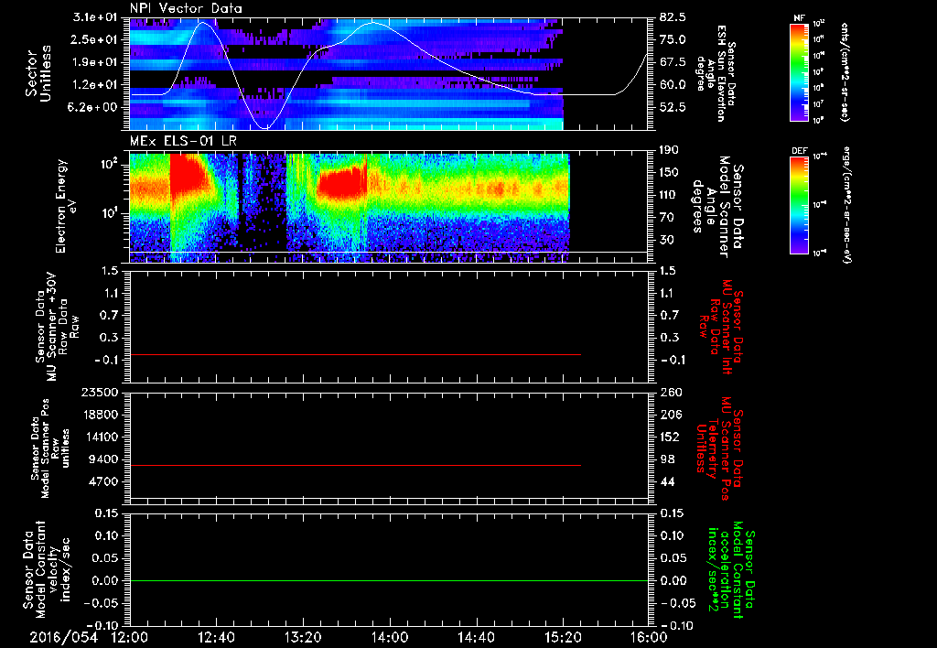Click the Electron Energy eV axis title
The width and height of the screenshot is (937, 648).
(x=67, y=206)
